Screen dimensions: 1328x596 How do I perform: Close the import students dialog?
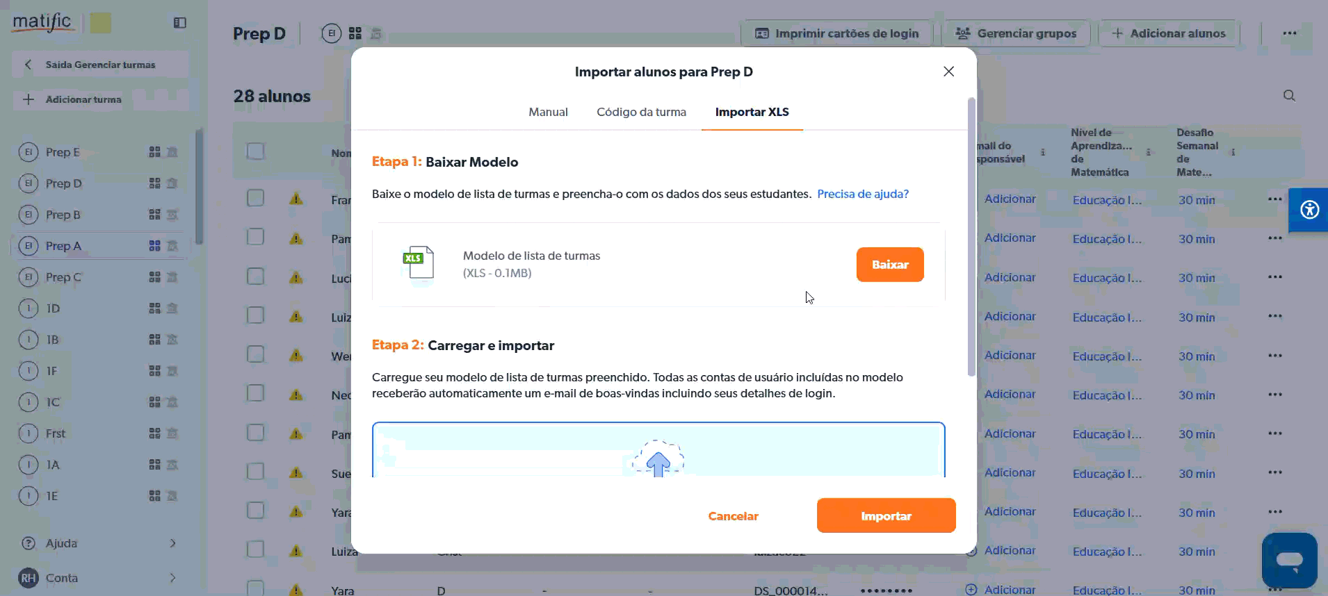tap(948, 72)
